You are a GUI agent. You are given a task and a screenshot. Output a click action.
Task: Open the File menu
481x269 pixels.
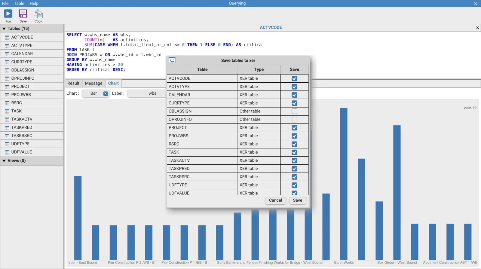tap(5, 3)
